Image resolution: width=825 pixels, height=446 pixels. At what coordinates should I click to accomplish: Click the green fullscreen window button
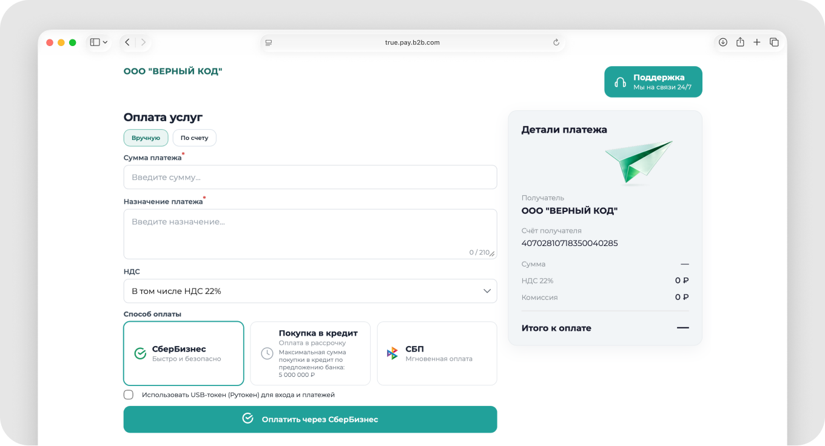tap(73, 42)
